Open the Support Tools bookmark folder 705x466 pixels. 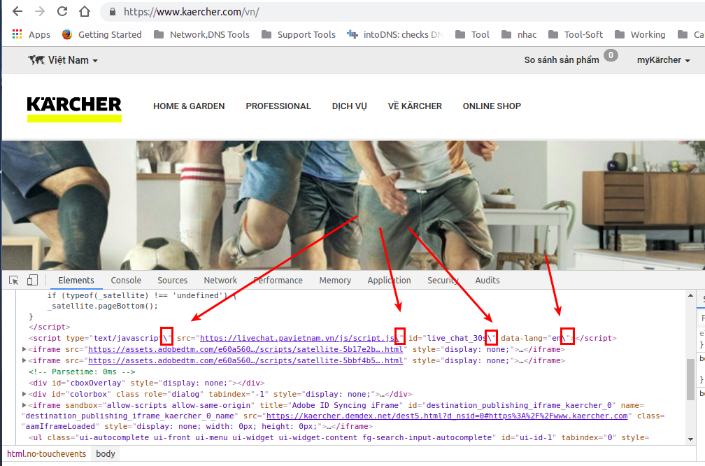tap(299, 35)
